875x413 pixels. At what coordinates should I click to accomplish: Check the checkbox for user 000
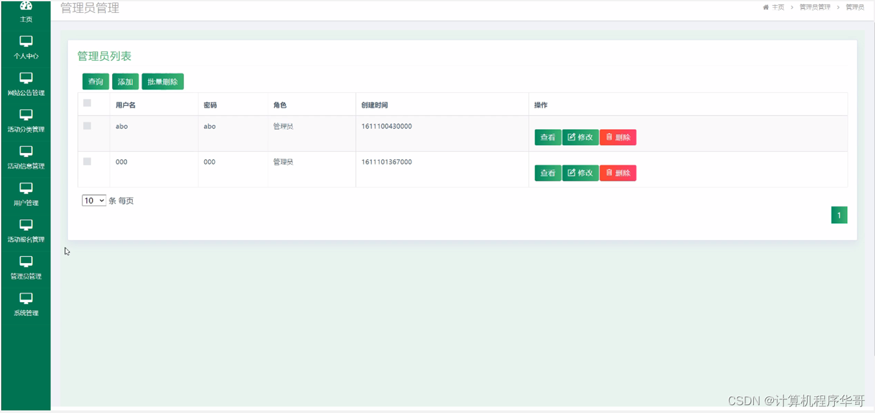point(87,161)
